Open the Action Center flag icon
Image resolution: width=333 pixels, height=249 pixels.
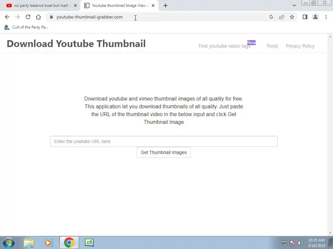[x=292, y=243]
